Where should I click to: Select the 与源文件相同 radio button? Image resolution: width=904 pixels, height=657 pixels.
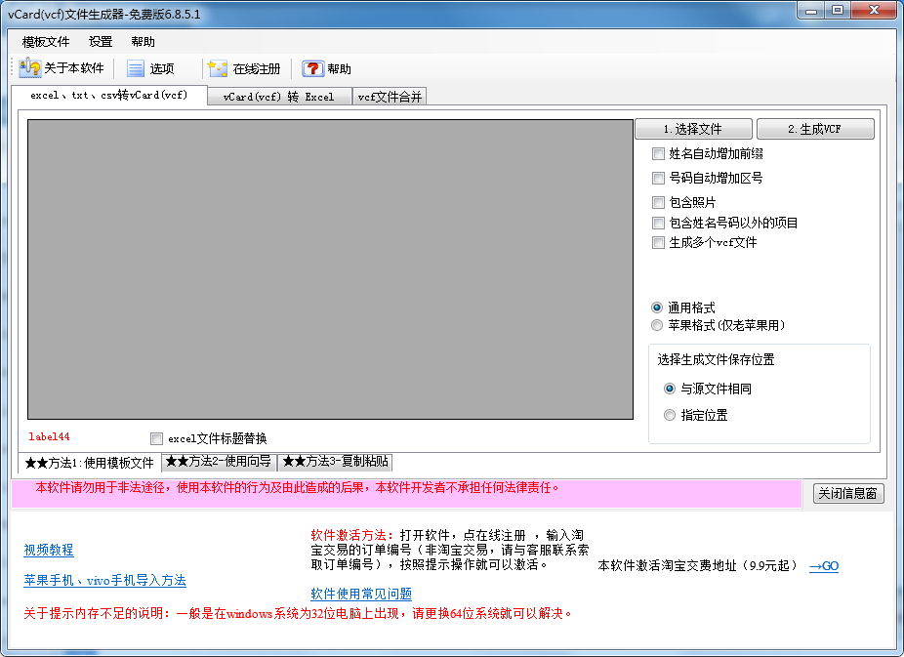[671, 389]
